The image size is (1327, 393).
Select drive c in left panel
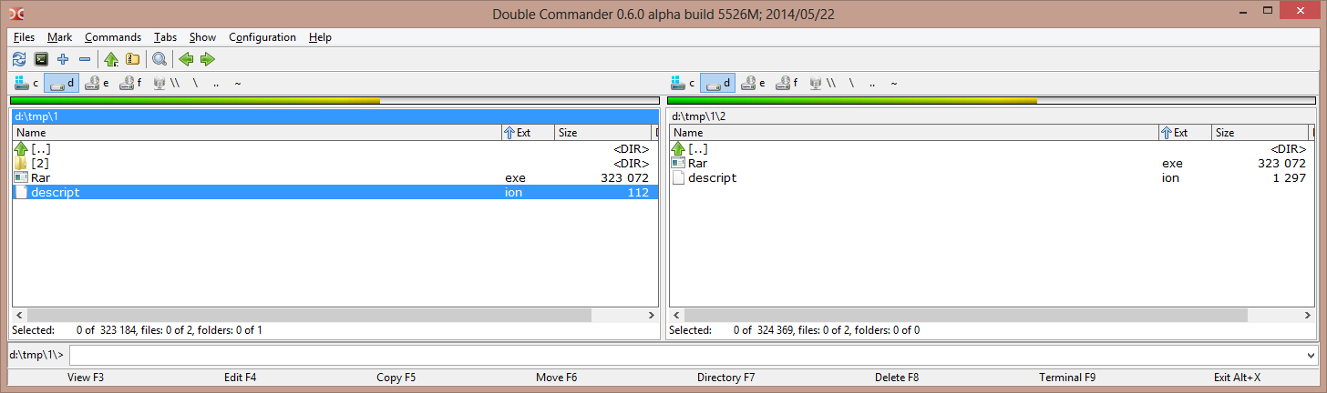26,83
